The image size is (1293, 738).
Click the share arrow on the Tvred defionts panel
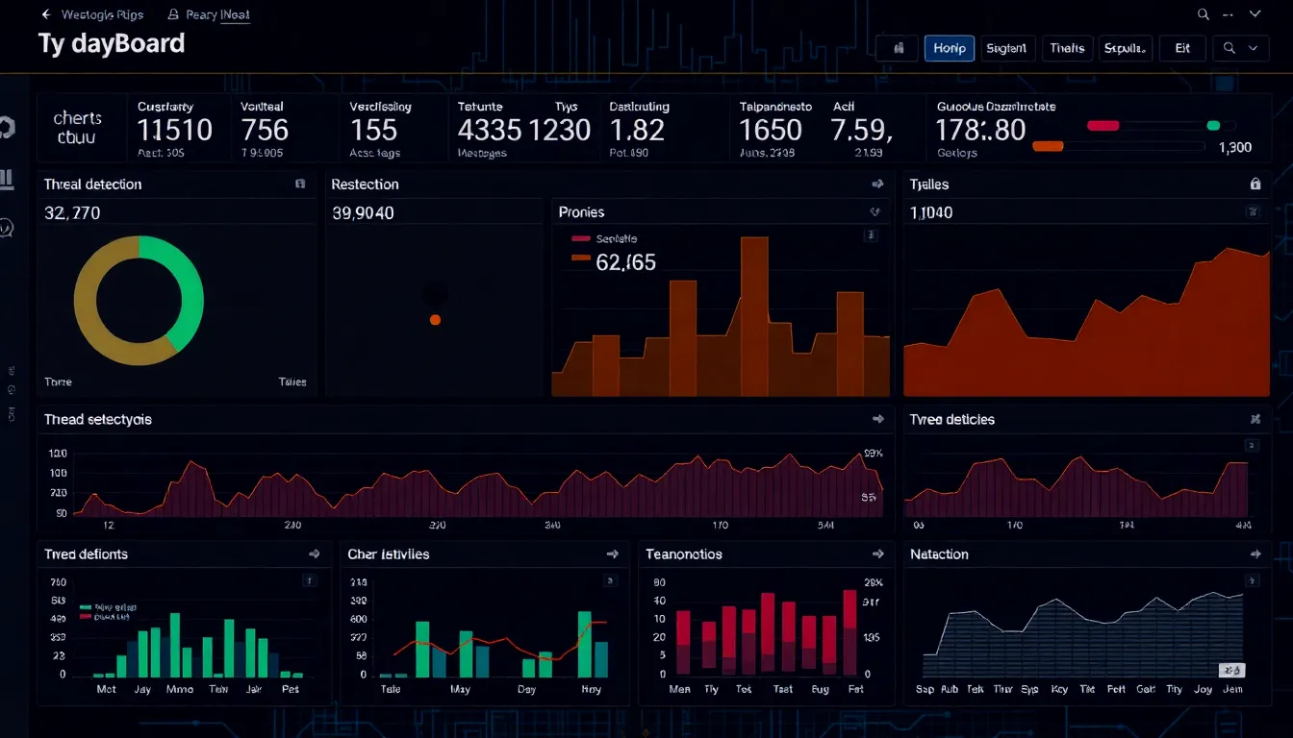[314, 553]
